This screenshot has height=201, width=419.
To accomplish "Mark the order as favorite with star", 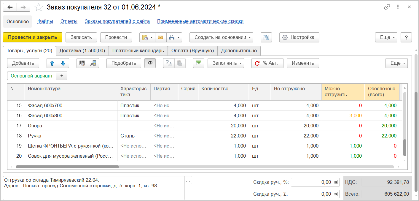I will coord(39,7).
